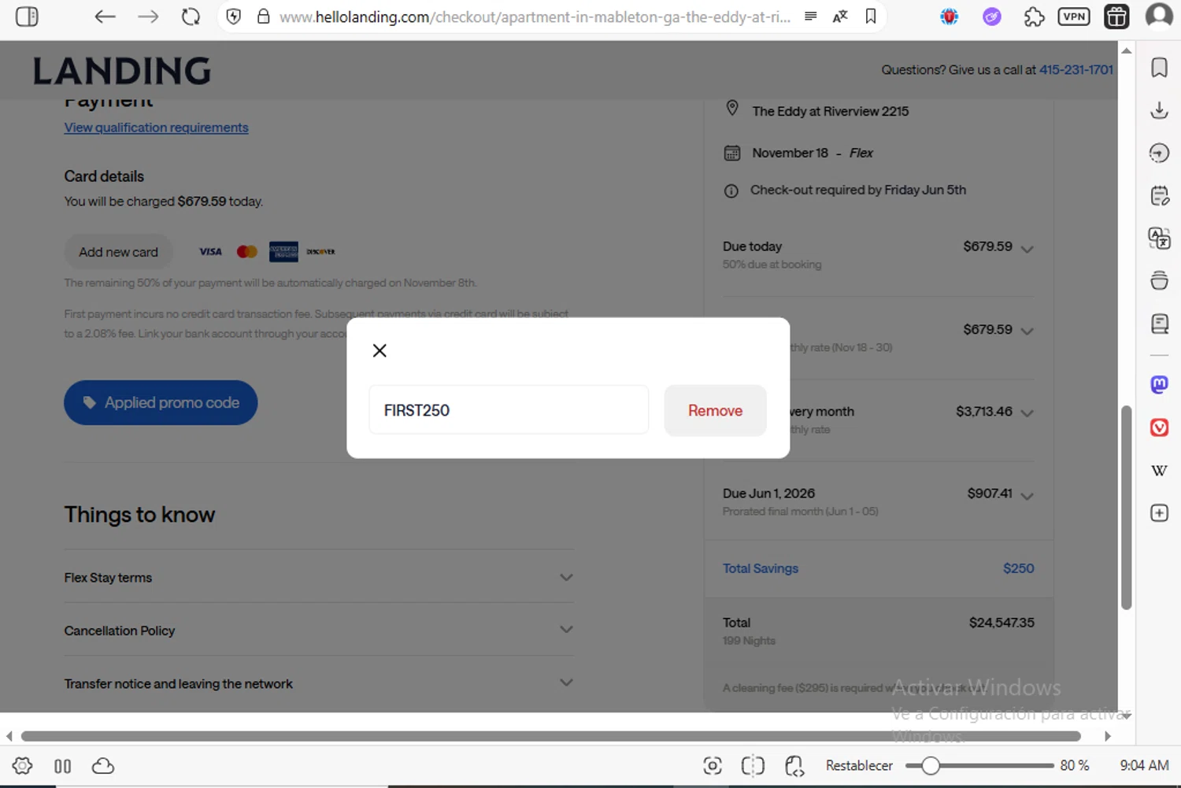Click Add new card button
Image resolution: width=1181 pixels, height=788 pixels.
[118, 252]
